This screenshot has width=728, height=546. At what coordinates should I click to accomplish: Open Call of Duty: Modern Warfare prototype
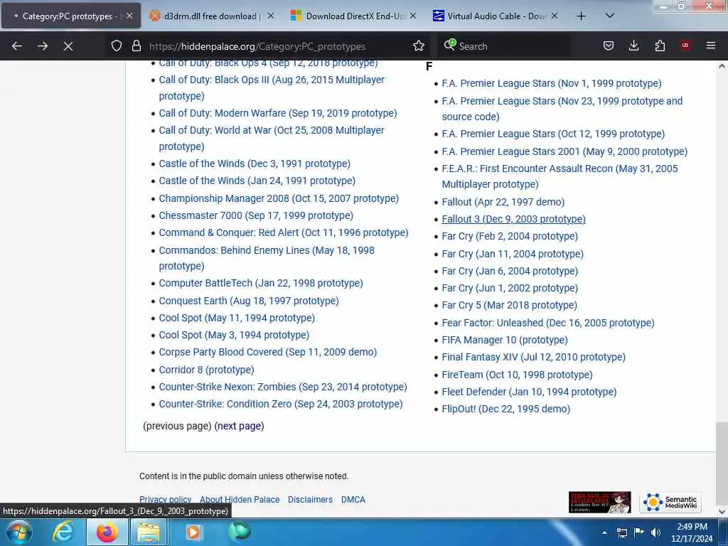coord(278,113)
